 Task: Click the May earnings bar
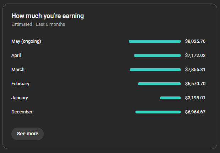[x=155, y=41]
